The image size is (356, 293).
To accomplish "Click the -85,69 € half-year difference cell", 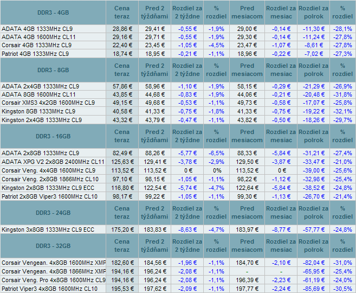I will pyautogui.click(x=314, y=289).
